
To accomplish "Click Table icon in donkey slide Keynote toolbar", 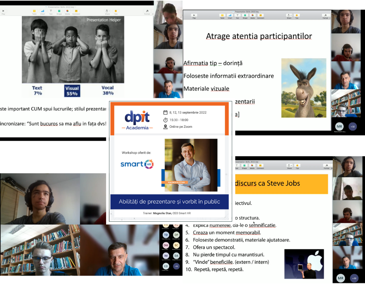I will [222, 16].
